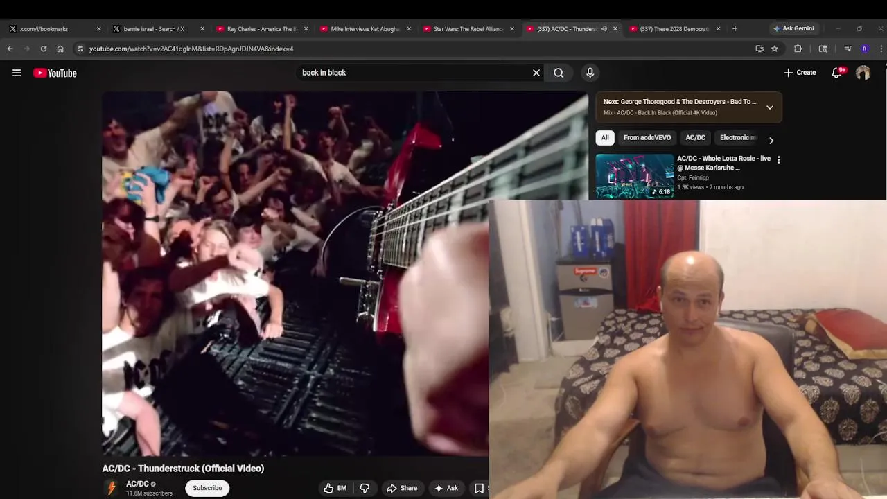Click browser forward arrow
Image resolution: width=887 pixels, height=499 pixels.
click(x=27, y=49)
